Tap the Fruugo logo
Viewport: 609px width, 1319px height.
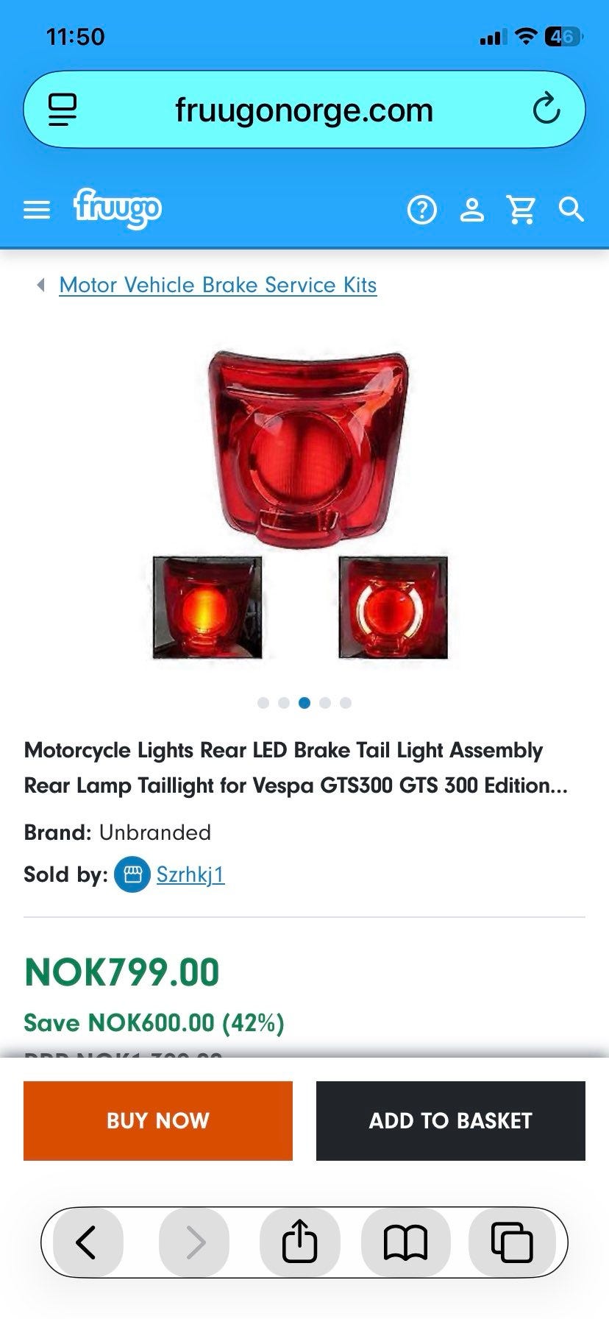click(117, 209)
